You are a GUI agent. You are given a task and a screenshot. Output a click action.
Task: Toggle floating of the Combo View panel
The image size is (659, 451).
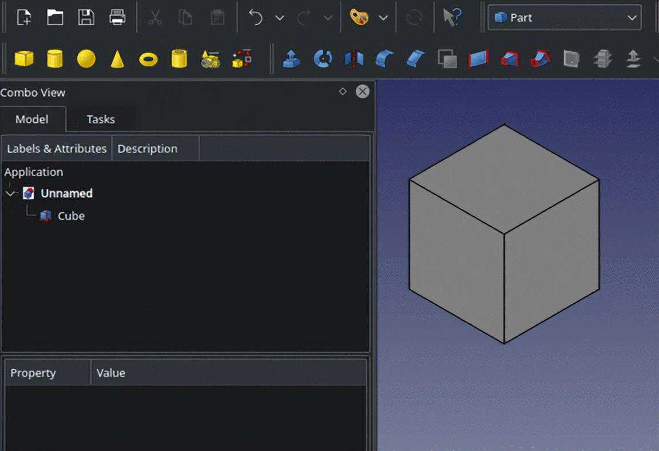[x=343, y=91]
